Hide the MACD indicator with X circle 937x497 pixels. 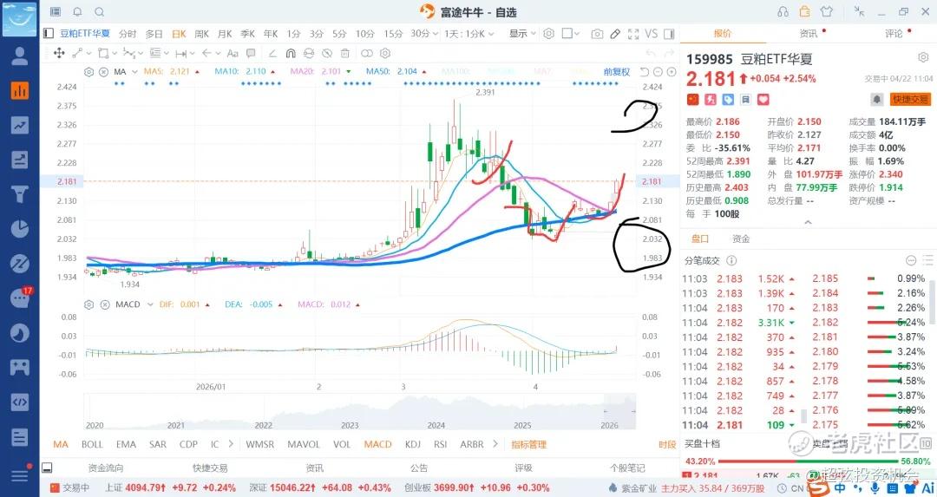click(105, 304)
